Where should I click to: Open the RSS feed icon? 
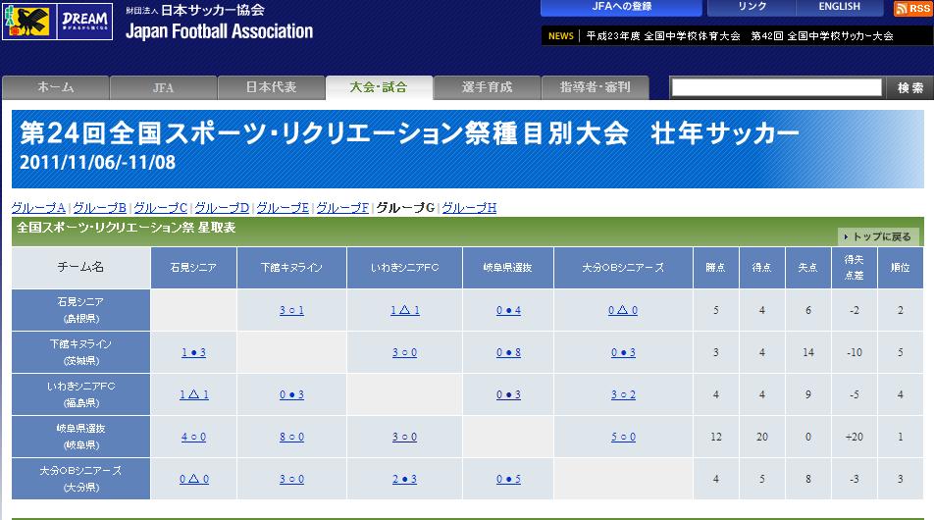[912, 9]
